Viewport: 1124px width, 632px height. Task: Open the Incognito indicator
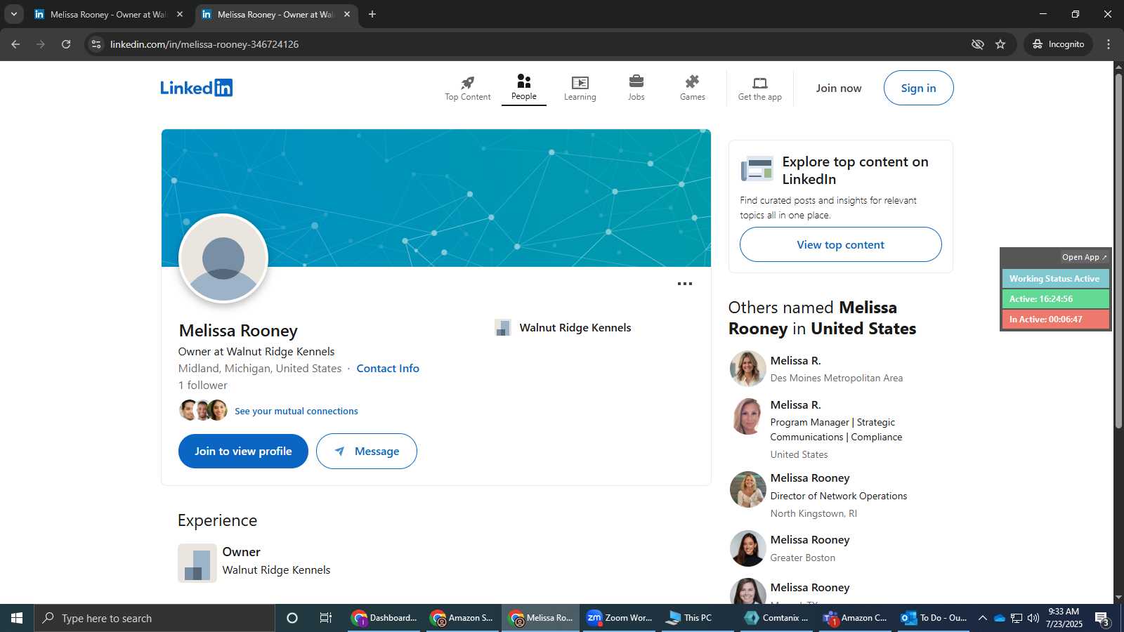[x=1058, y=44]
